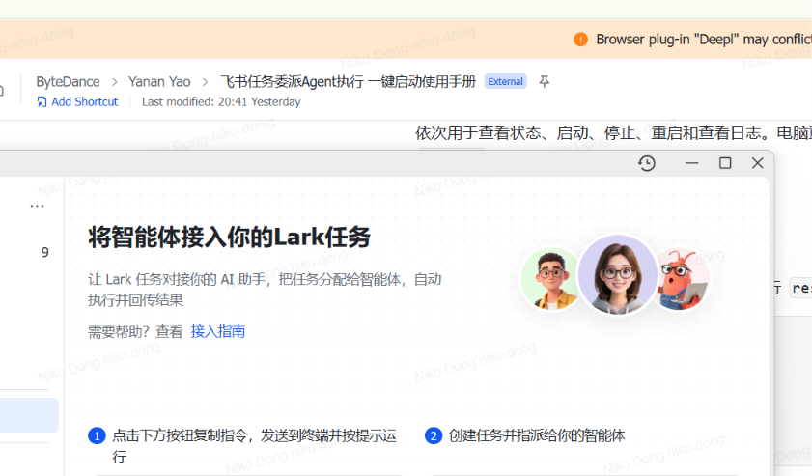Viewport: 812px width, 476px height.
Task: Minimize the Lark task dialog window
Action: click(x=692, y=163)
